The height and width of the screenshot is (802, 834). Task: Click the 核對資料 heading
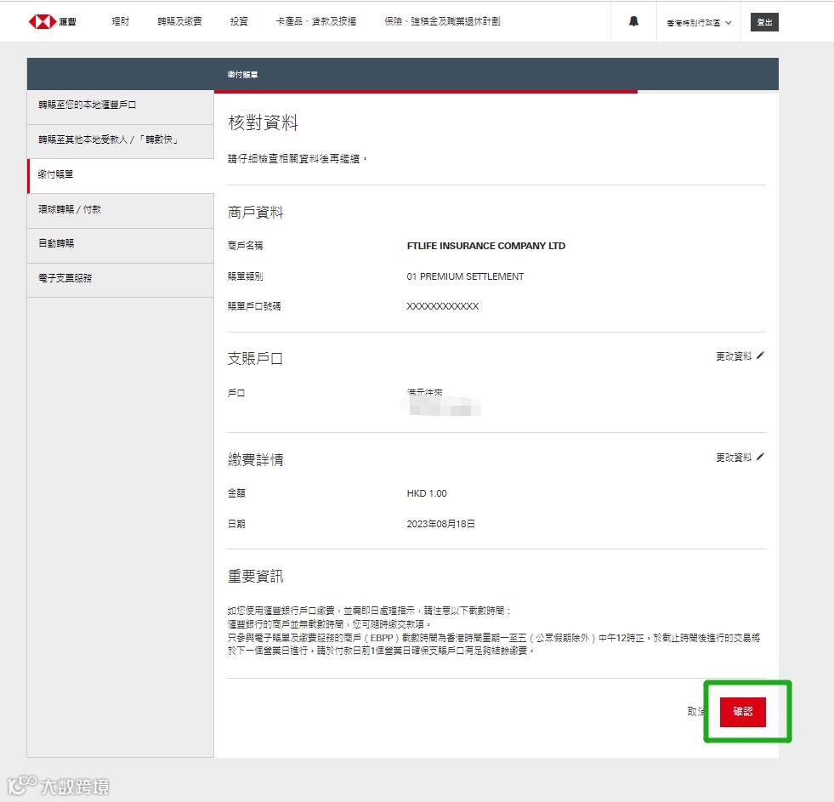tap(263, 123)
